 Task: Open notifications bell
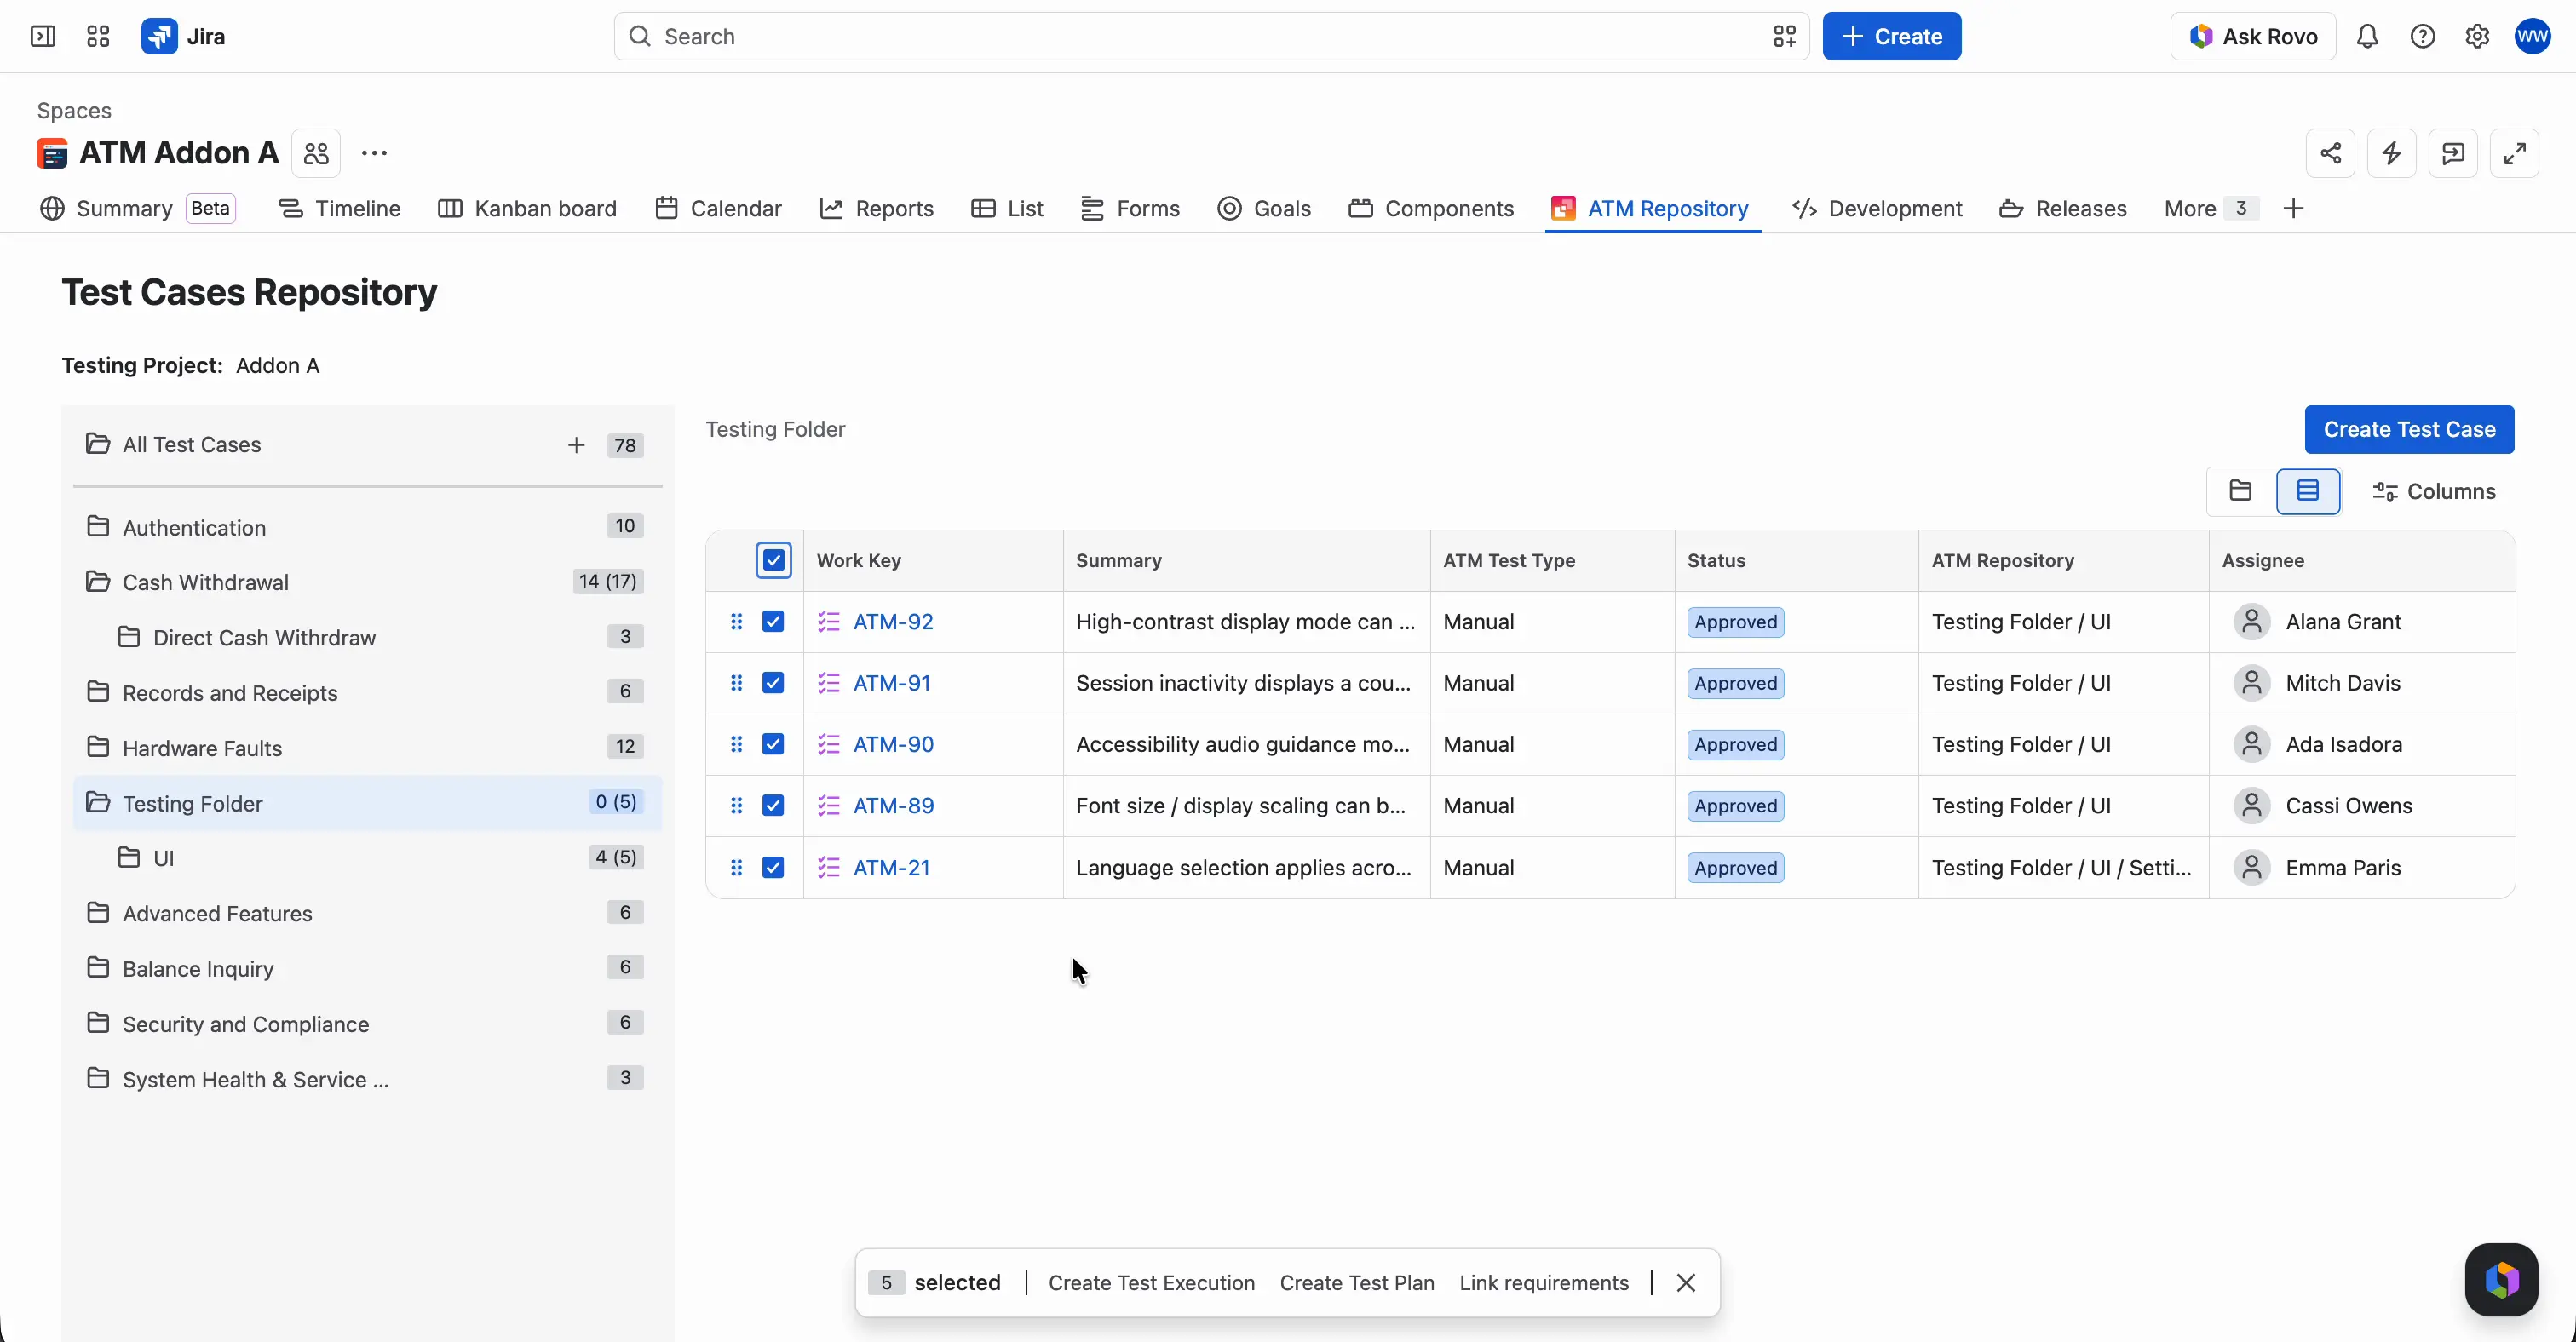(2367, 37)
